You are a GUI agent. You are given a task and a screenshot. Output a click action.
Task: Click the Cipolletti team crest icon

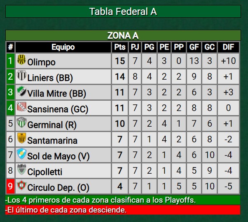point(21,170)
